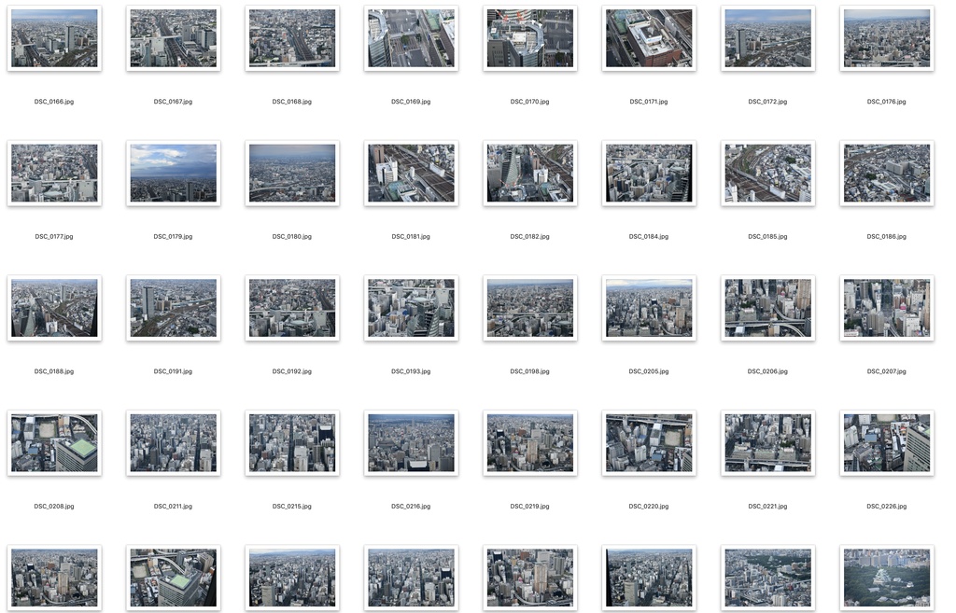Open the DSC_0206.jpg overpass image
The width and height of the screenshot is (956, 613).
[766, 308]
